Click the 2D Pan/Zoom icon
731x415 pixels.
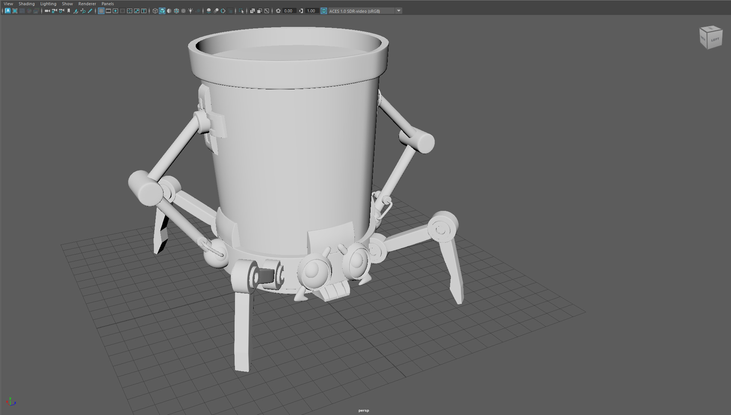pos(83,11)
